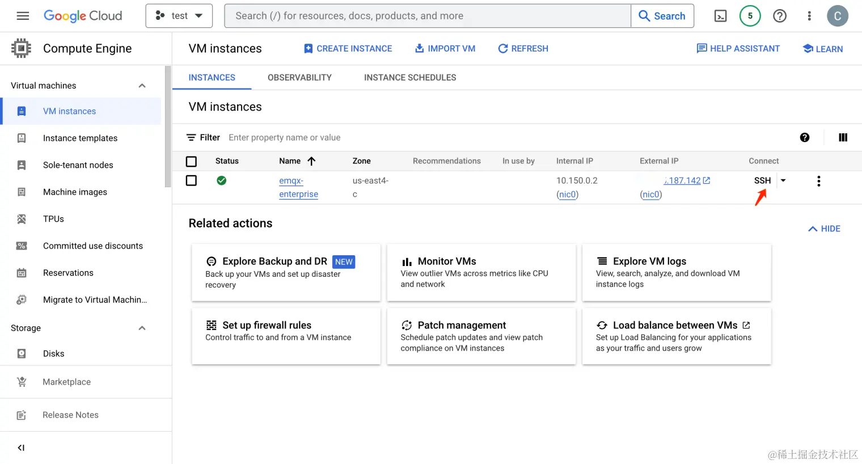
Task: Toggle the select-all instances checkbox
Action: pos(192,162)
